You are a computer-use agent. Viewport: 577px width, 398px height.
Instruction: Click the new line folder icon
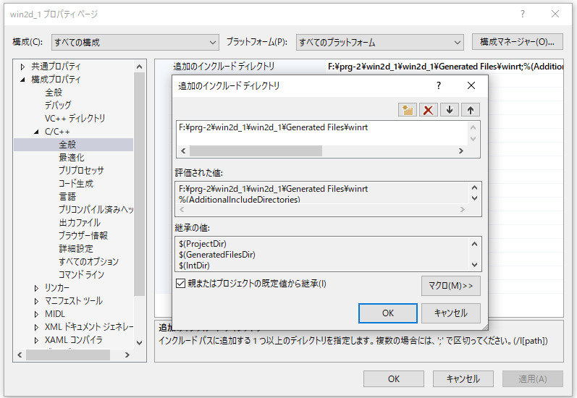click(x=408, y=110)
